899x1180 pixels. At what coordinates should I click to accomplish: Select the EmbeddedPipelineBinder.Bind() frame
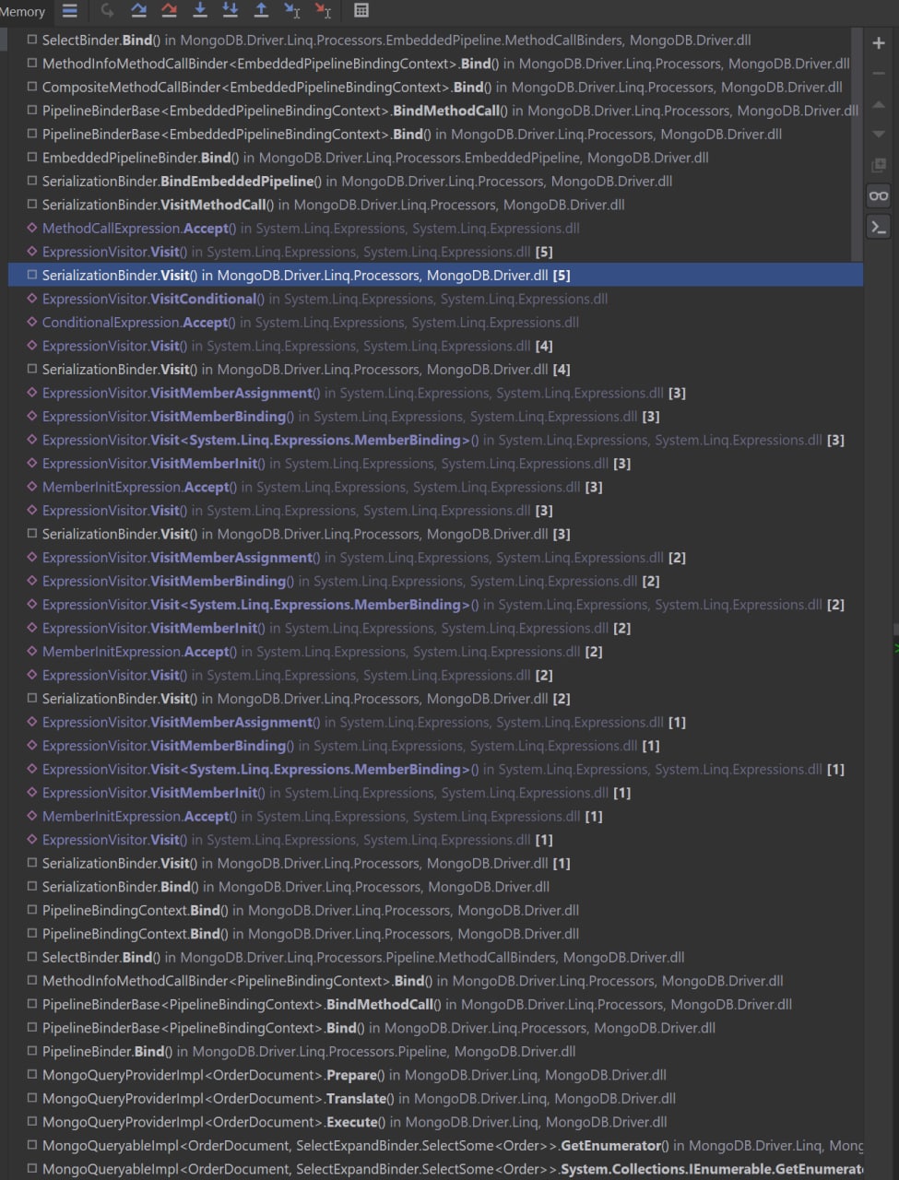pyautogui.click(x=435, y=158)
